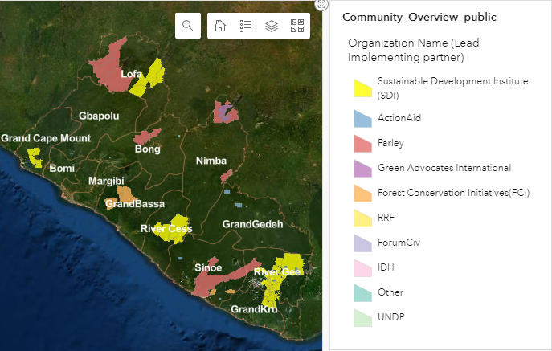Expand the map to fullscreen
Image resolution: width=552 pixels, height=351 pixels.
[321, 5]
